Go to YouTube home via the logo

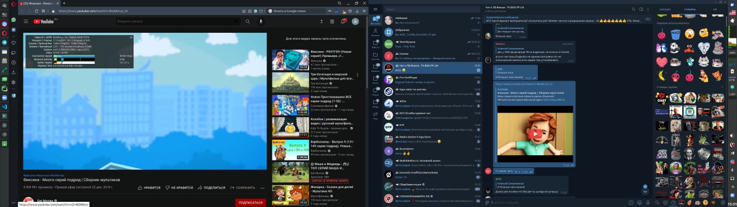(x=44, y=21)
